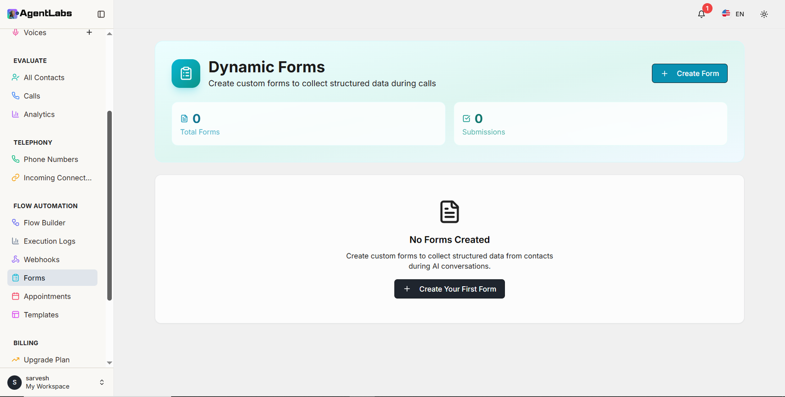Click the Templates layout icon
The image size is (785, 397).
[16, 315]
